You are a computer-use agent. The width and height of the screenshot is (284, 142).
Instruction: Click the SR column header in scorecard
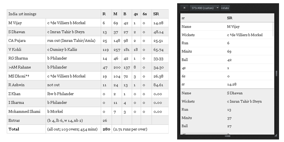click(x=160, y=14)
